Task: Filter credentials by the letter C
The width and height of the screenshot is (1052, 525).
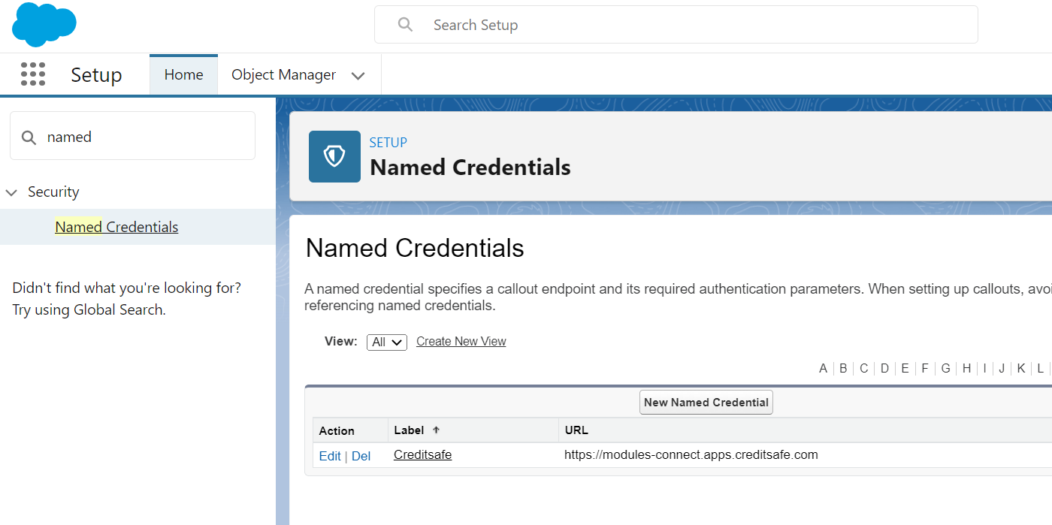Action: (x=863, y=368)
